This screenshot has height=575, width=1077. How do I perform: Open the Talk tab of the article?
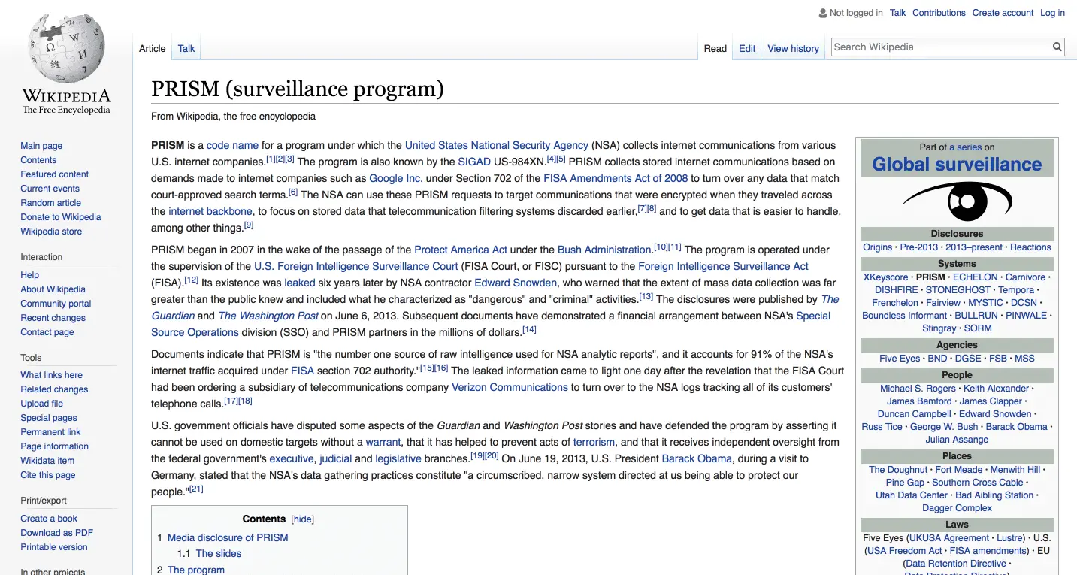coord(186,49)
